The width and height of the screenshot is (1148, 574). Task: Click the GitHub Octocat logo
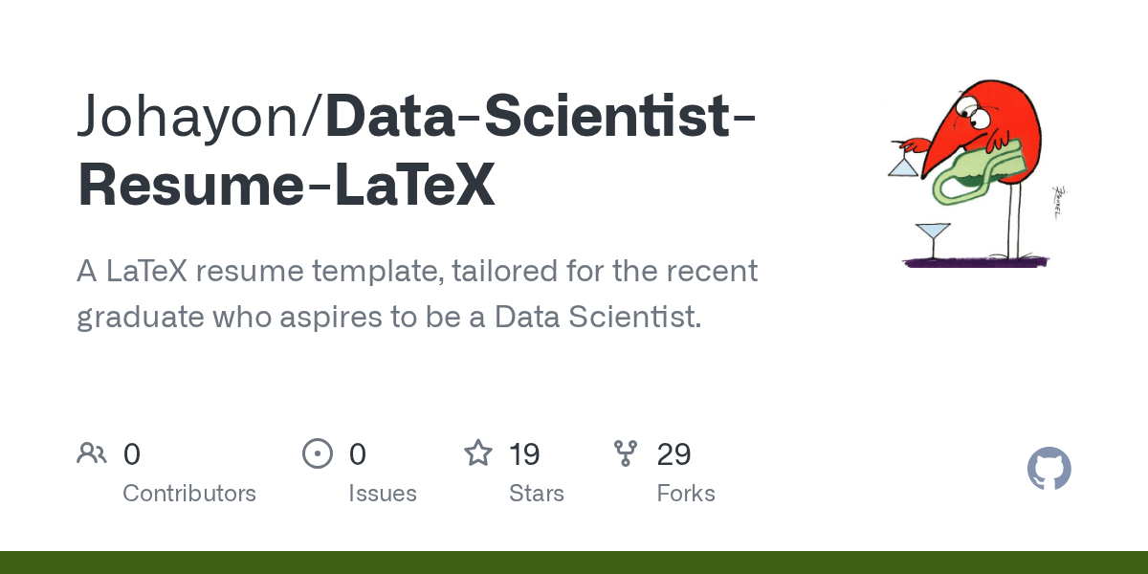[x=1049, y=470]
